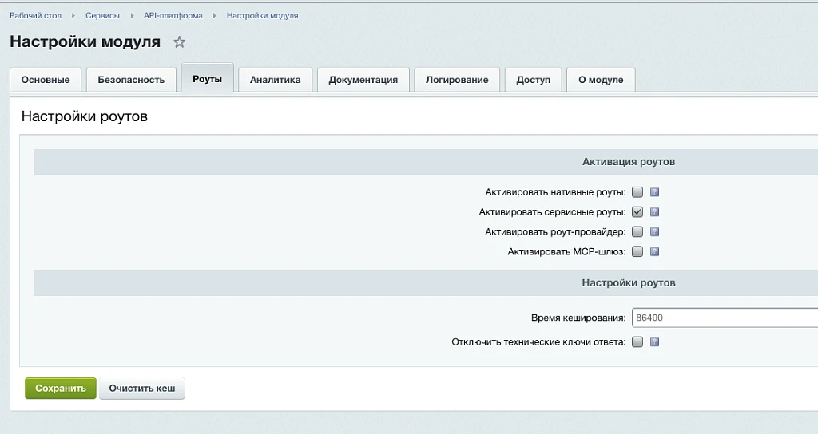Click the Очистить кеш button
The image size is (818, 434).
[142, 389]
